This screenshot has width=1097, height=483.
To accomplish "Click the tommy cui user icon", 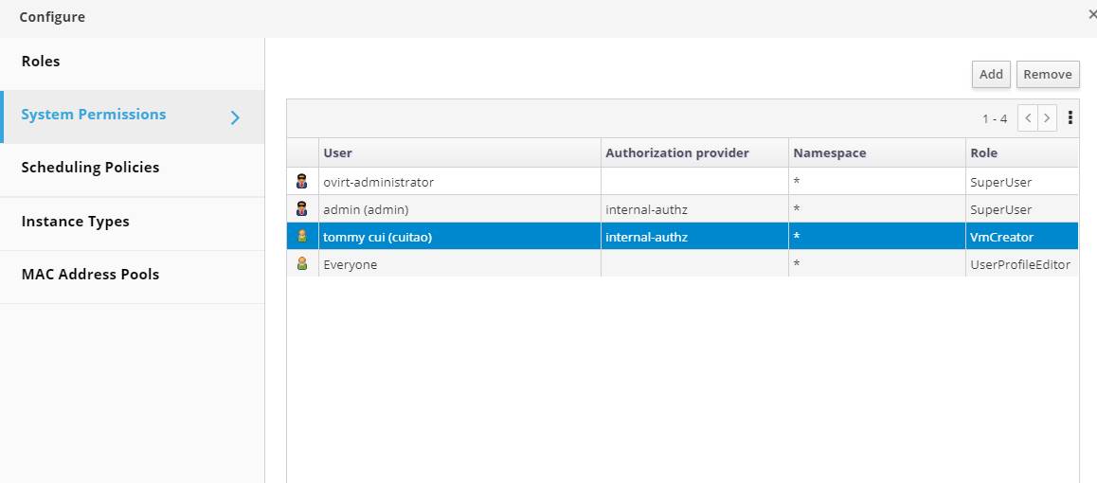I will tap(302, 237).
